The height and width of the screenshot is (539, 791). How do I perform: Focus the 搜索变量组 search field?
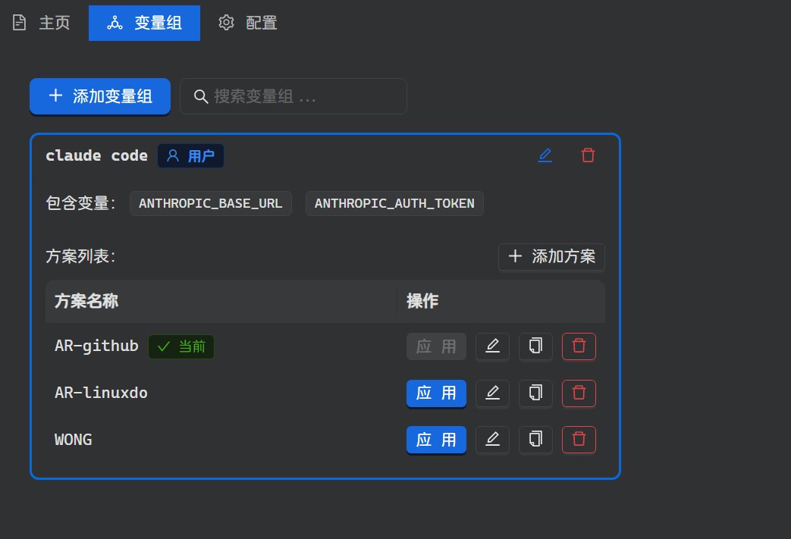click(303, 96)
